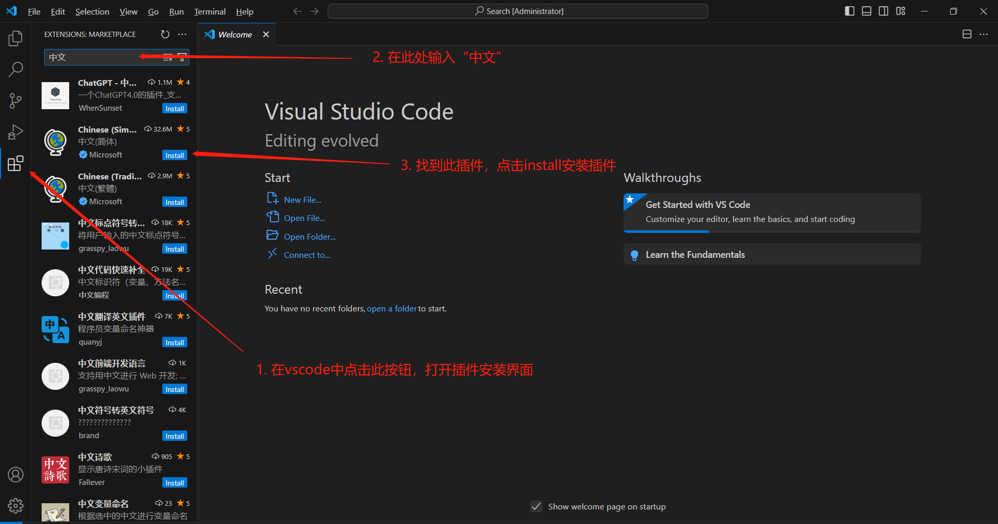Image resolution: width=998 pixels, height=524 pixels.
Task: Install the 中文前端开发语言 extension
Action: tap(175, 389)
